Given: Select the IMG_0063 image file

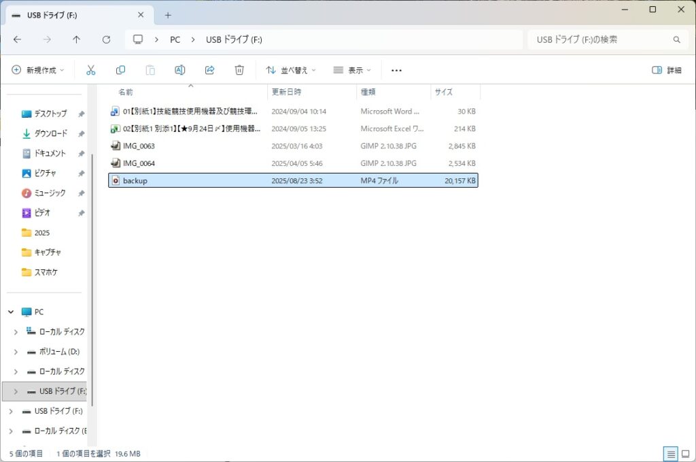Looking at the screenshot, I should (139, 146).
